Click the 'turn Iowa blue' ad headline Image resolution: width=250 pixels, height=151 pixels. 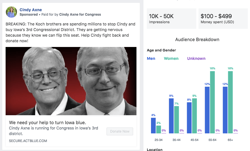pyautogui.click(x=48, y=122)
